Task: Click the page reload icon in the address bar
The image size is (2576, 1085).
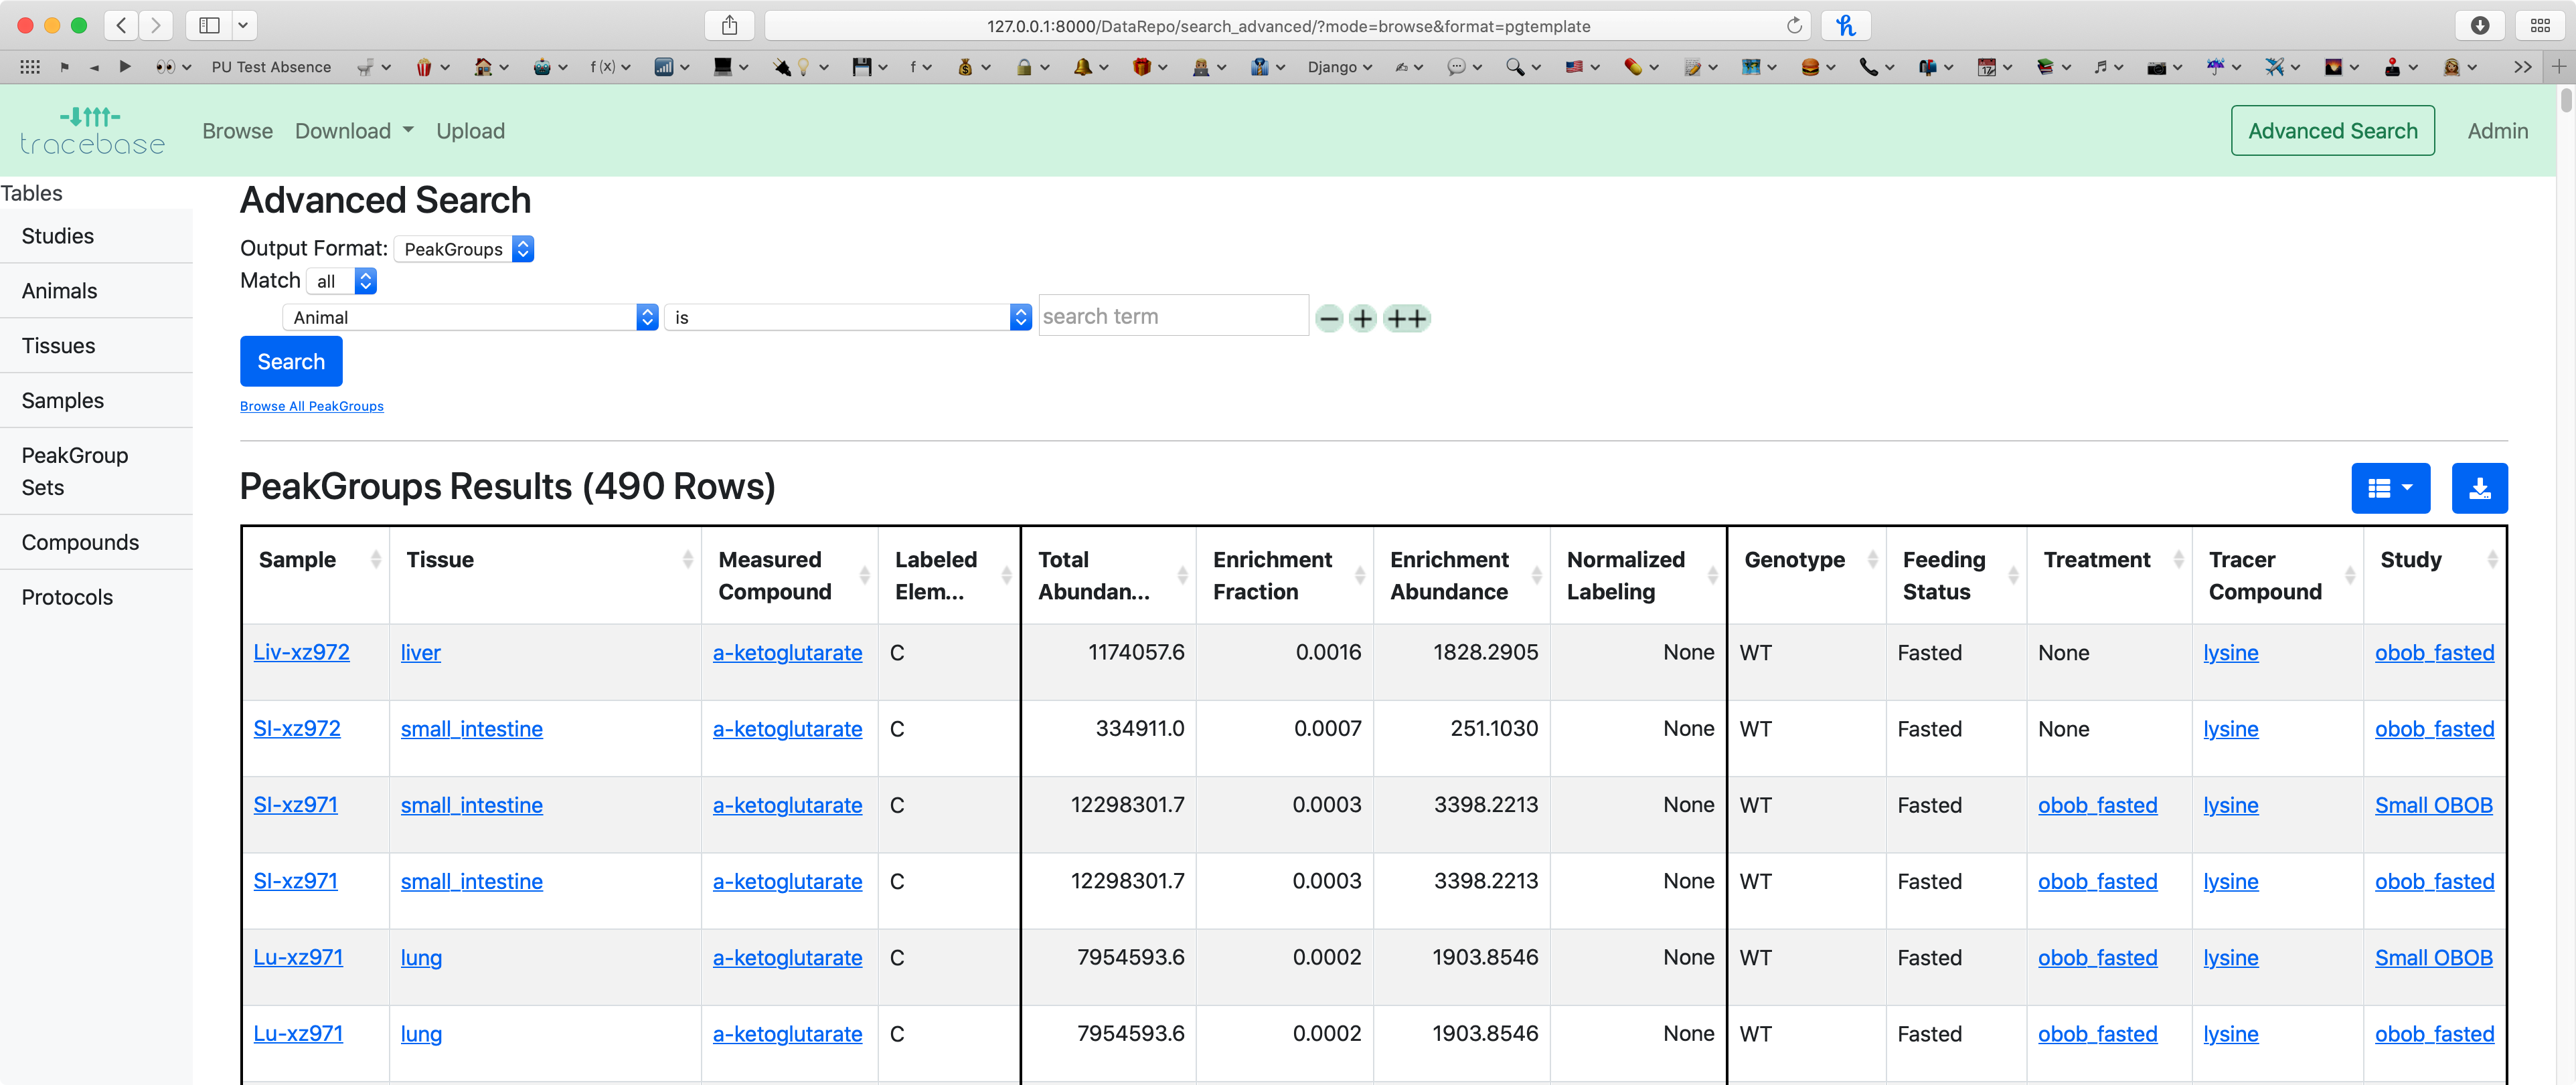Action: tap(1794, 26)
